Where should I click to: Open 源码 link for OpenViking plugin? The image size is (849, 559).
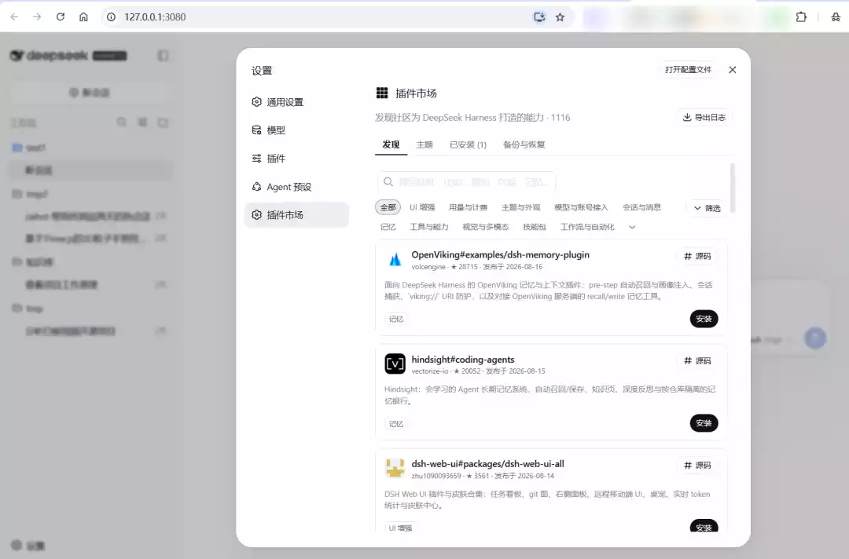point(697,256)
